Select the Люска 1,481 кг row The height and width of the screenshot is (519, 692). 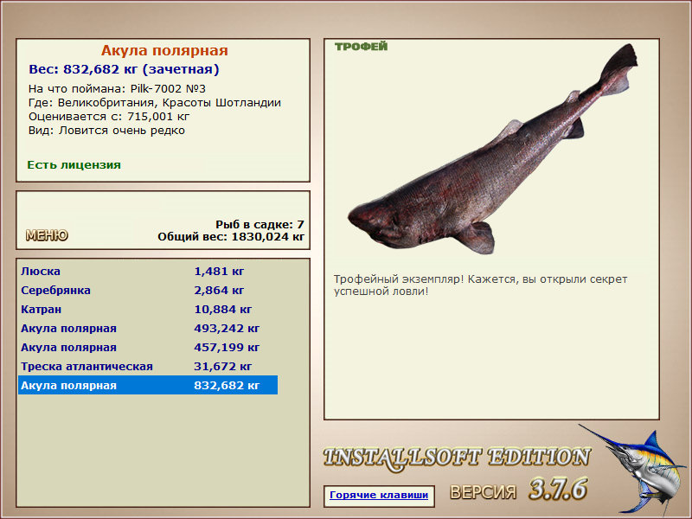[x=148, y=272]
